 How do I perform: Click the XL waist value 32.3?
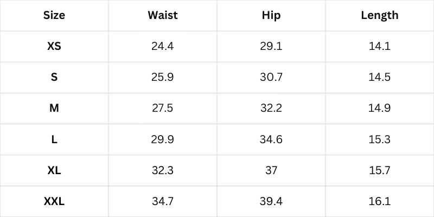[x=163, y=170]
